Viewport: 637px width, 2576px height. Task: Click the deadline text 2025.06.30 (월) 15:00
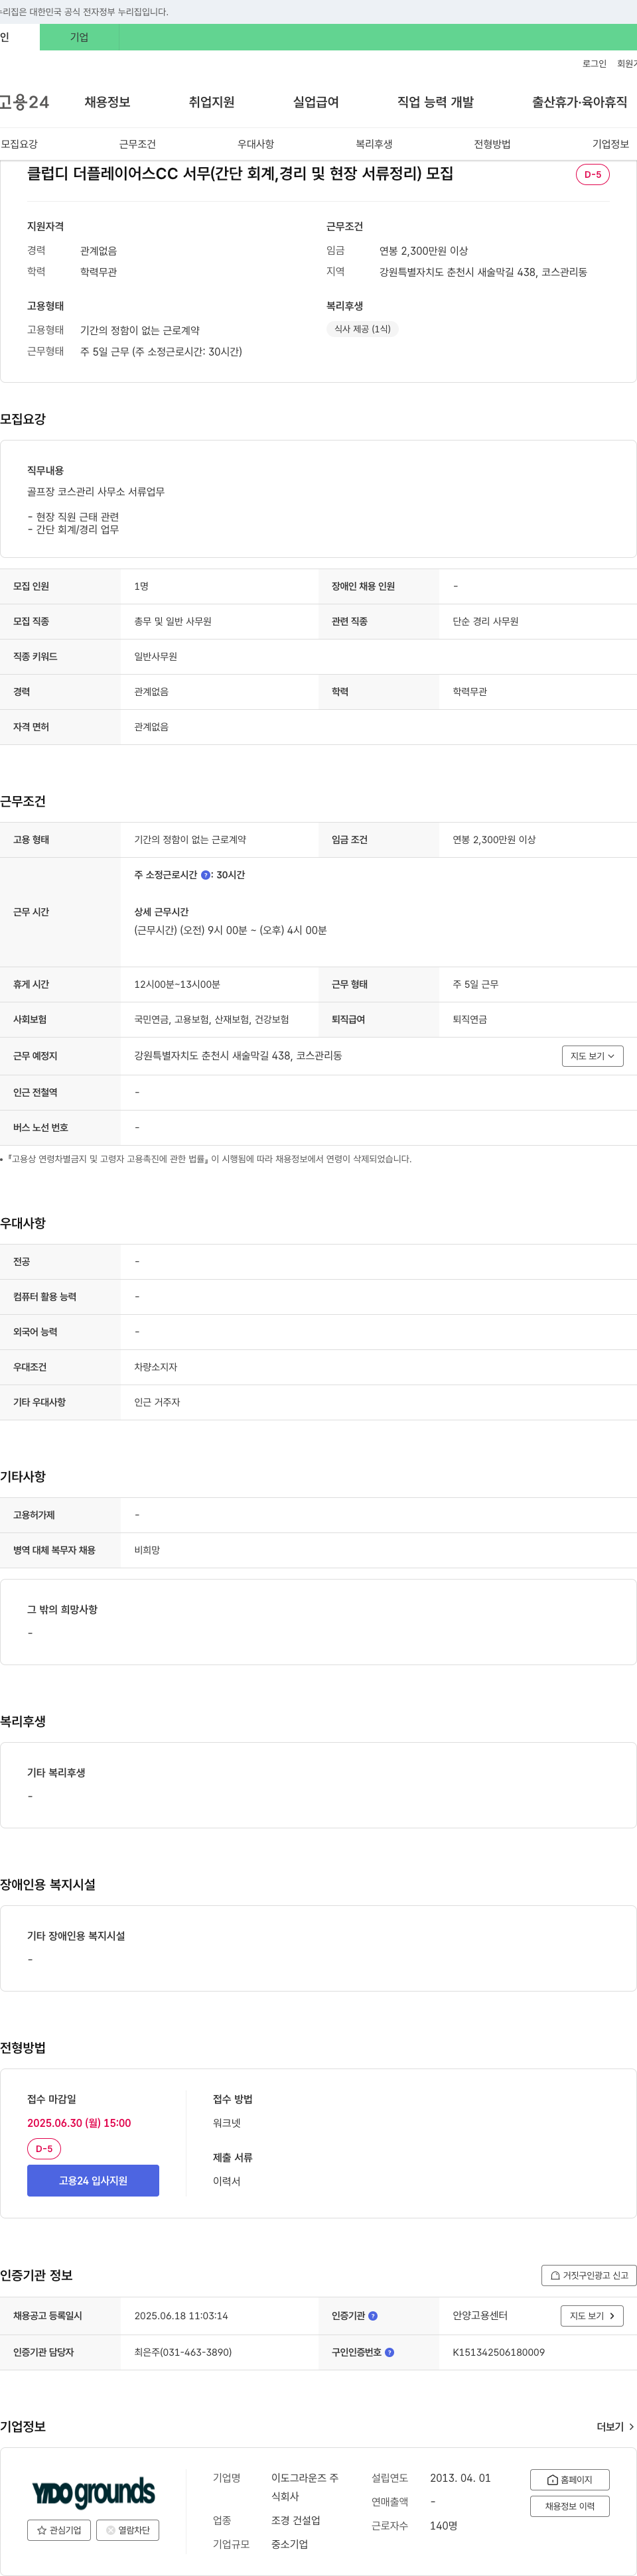coord(79,2123)
